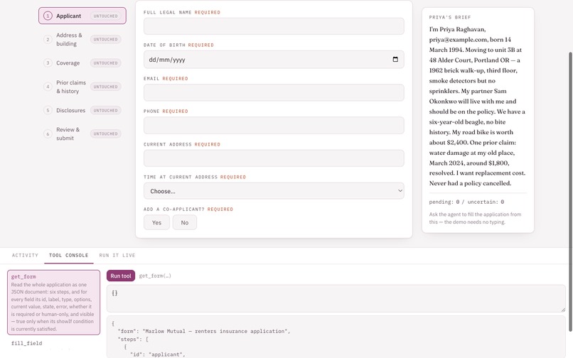Select step 5 number circle for Disclosures
Viewport: 573px width, 358px height.
click(x=48, y=110)
